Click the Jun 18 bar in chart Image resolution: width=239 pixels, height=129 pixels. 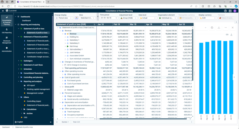pyautogui.click(x=231, y=77)
